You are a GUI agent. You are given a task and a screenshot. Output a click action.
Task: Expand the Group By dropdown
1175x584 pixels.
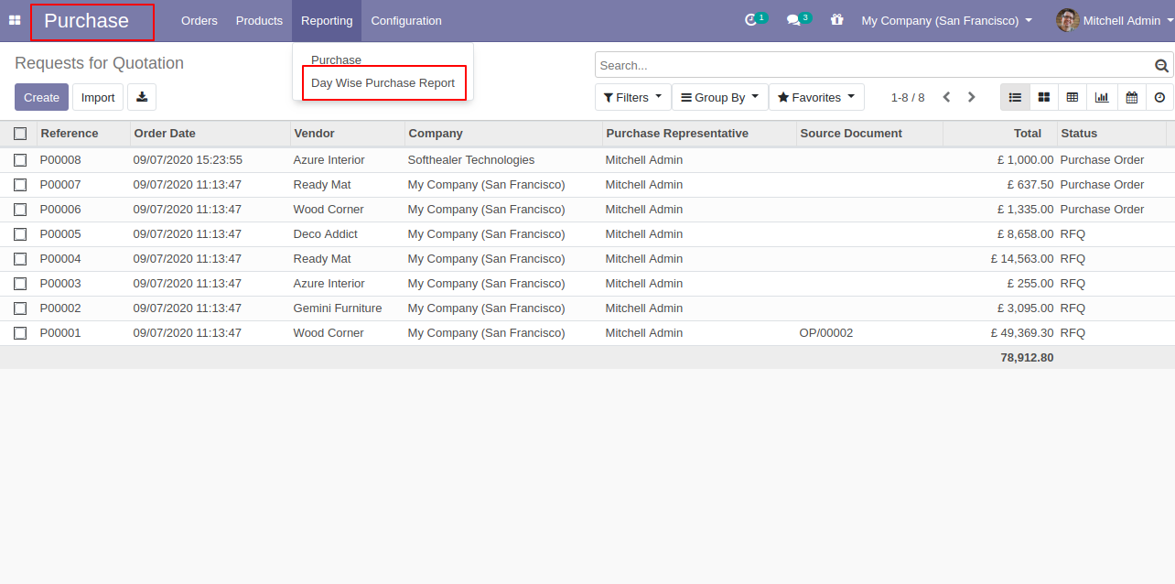pos(720,97)
